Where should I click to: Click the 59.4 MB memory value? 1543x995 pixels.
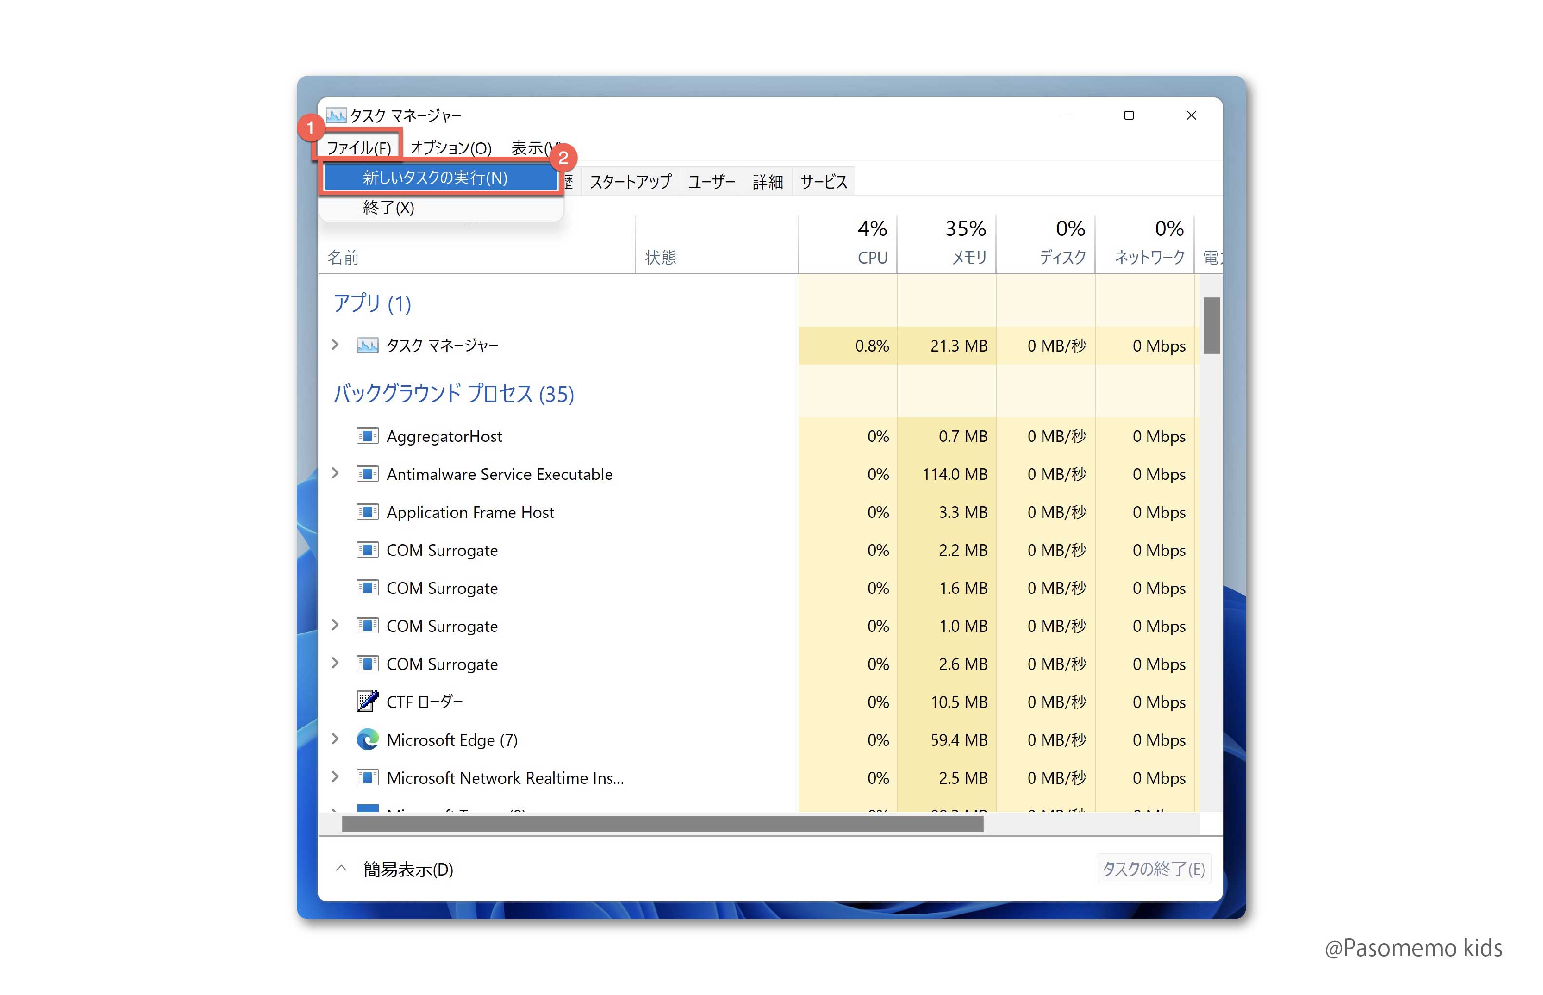click(958, 741)
